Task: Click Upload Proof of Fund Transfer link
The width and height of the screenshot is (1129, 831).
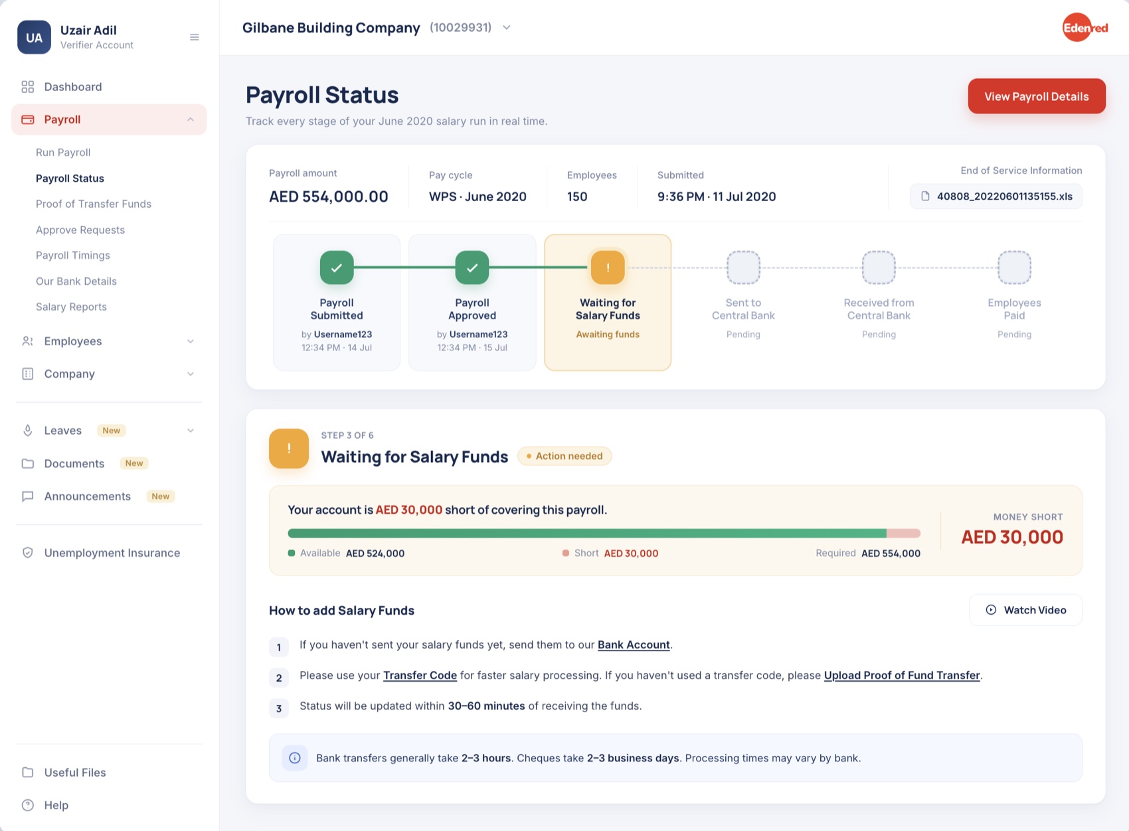Action: tap(902, 675)
